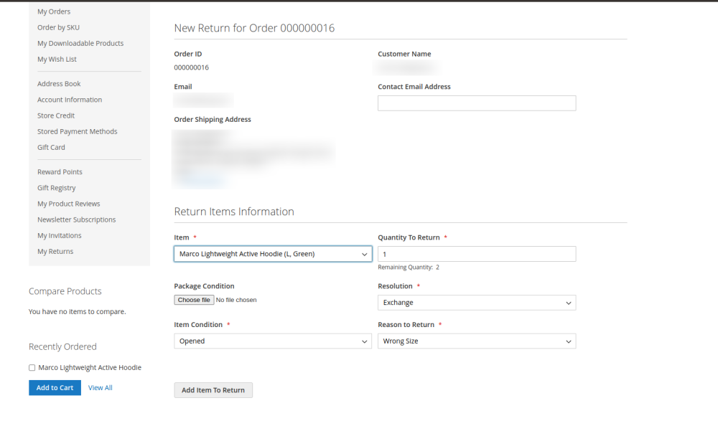
Task: Open Stored Payment Methods page
Action: [77, 131]
